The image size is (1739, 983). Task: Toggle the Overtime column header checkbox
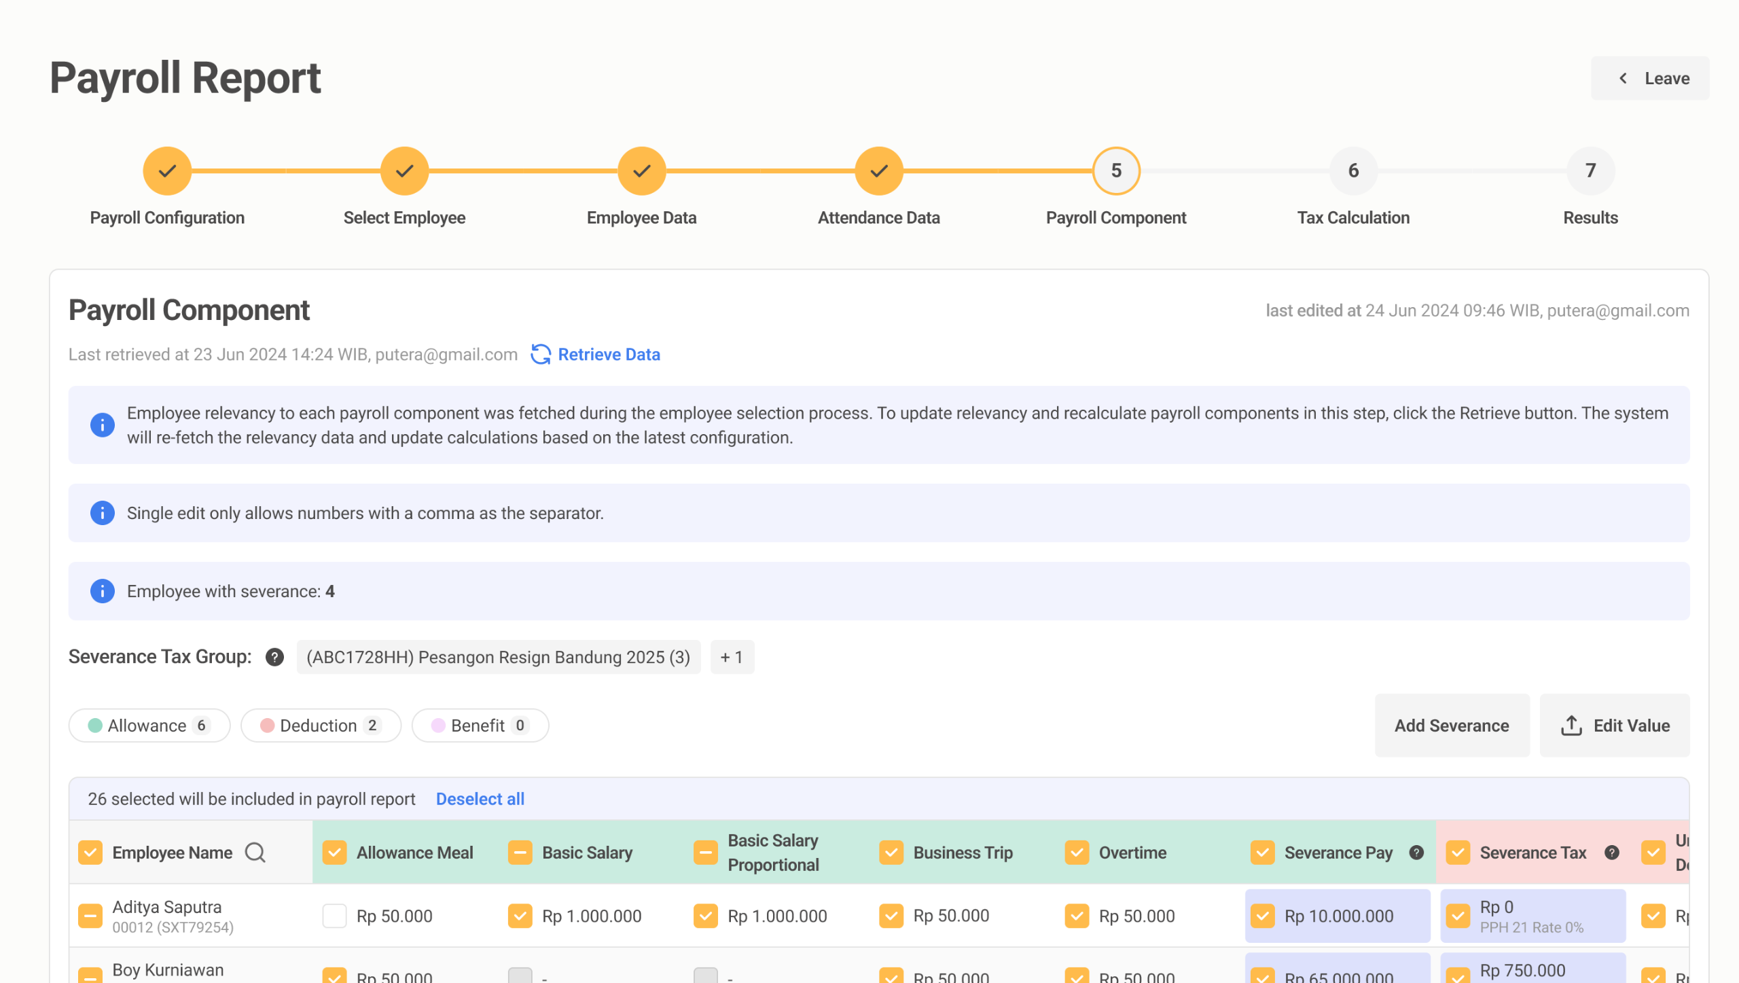coord(1077,852)
